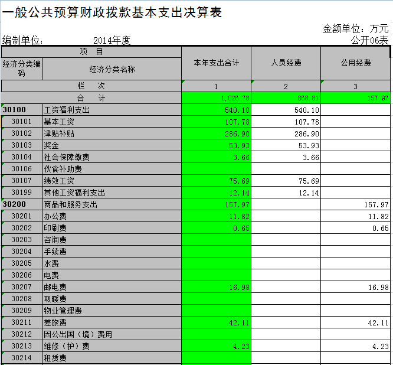
Task: Click the code 30100 cell
Action: (22, 110)
